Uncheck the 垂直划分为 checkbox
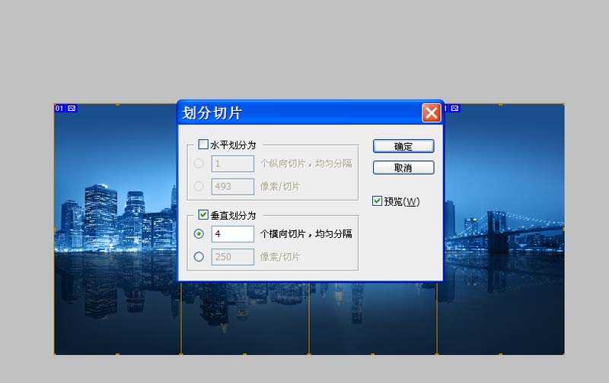This screenshot has width=609, height=383. click(203, 215)
